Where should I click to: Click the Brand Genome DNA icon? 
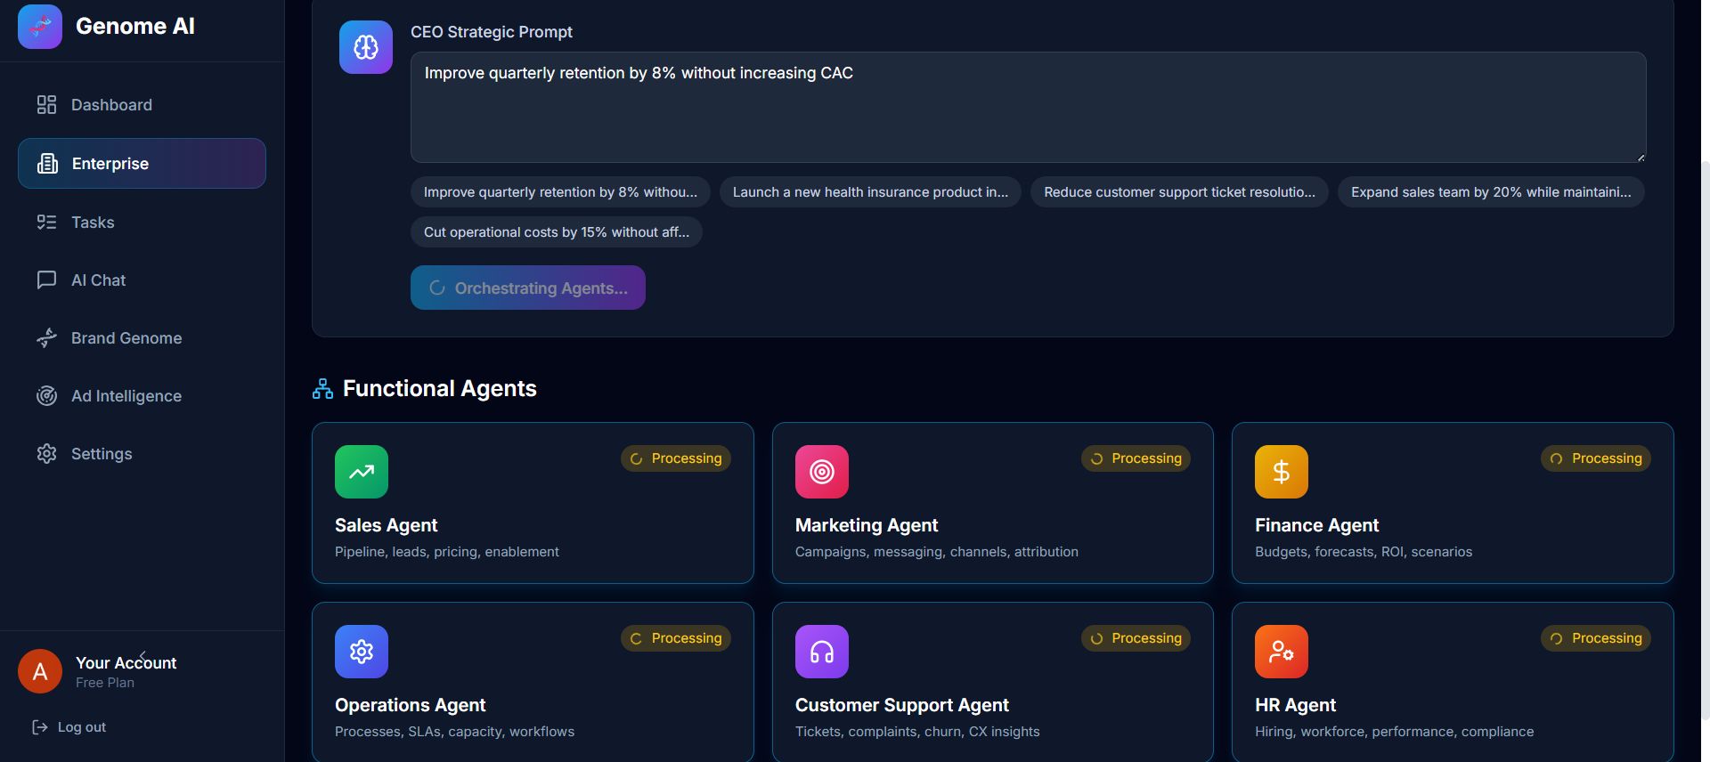point(46,338)
